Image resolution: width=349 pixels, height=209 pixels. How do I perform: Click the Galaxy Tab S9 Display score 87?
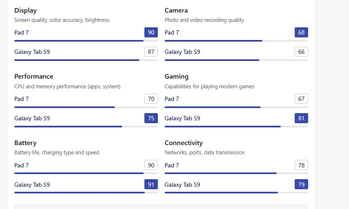(151, 52)
